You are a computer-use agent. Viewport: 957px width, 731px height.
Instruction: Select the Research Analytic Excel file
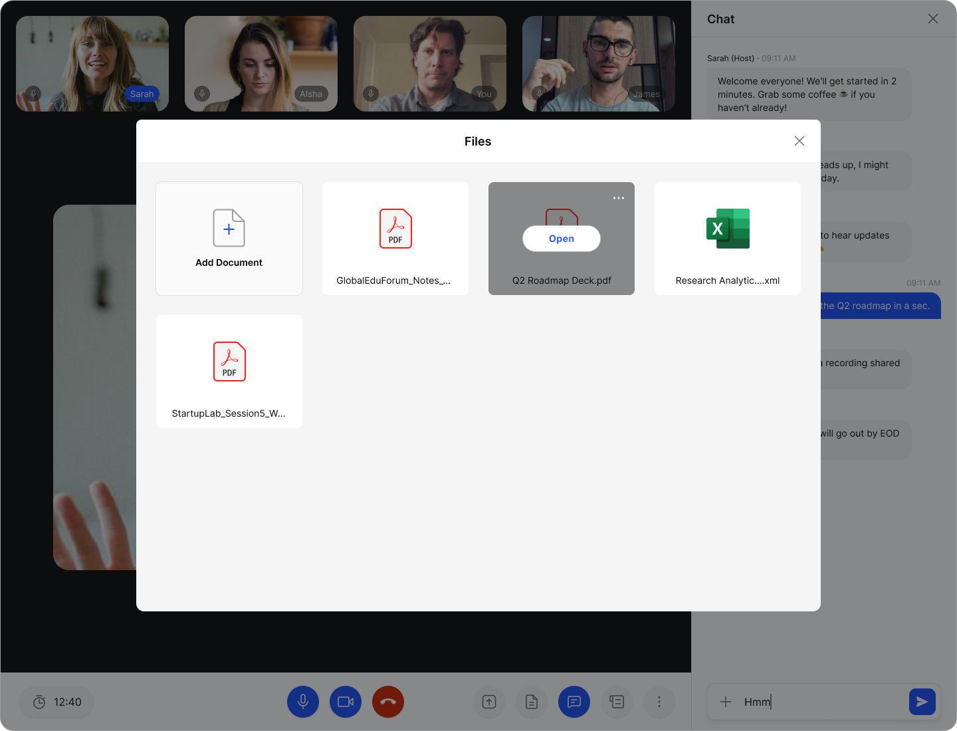pyautogui.click(x=728, y=239)
